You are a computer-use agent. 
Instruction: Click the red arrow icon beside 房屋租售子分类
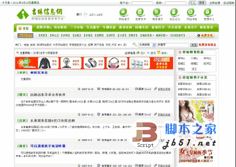pyautogui.click(x=180, y=78)
